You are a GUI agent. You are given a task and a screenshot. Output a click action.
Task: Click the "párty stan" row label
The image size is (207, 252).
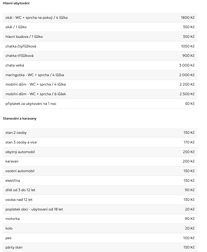click(x=14, y=247)
